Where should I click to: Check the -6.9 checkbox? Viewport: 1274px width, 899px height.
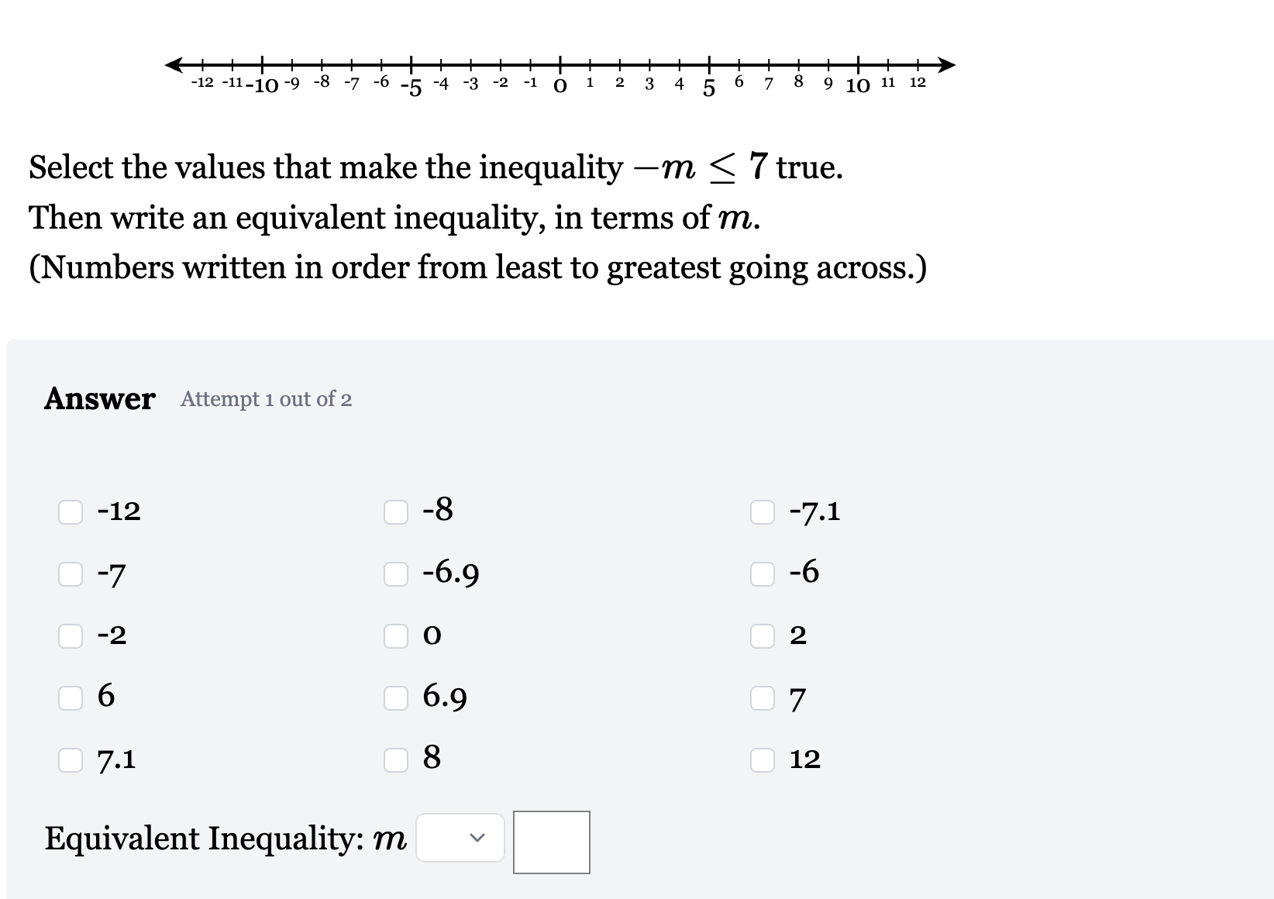pos(397,573)
